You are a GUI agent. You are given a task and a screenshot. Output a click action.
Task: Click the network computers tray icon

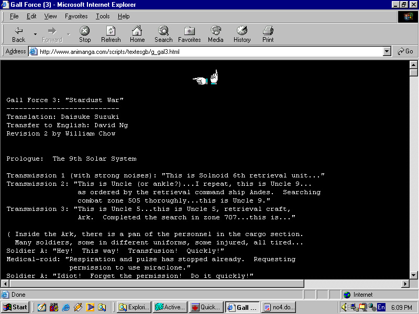[354, 307]
